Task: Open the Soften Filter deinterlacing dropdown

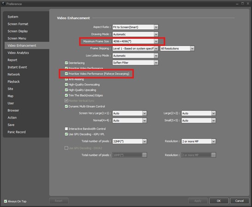Action: click(x=135, y=62)
